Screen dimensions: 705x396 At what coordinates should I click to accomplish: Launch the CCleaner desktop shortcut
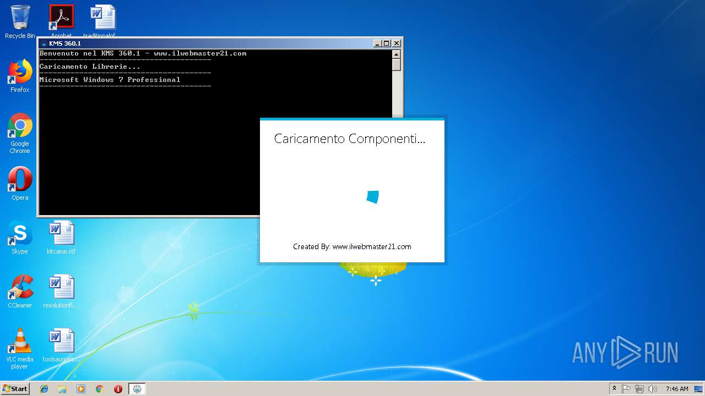point(20,291)
